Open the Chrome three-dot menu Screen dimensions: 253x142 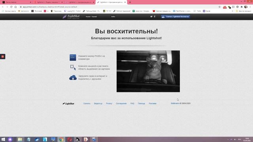pyautogui.click(x=250, y=7)
